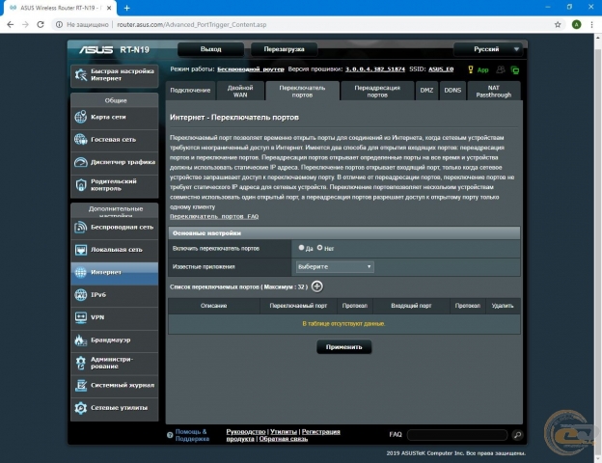Open the VPN sidebar icon
Viewport: 602px width, 463px height.
click(81, 317)
